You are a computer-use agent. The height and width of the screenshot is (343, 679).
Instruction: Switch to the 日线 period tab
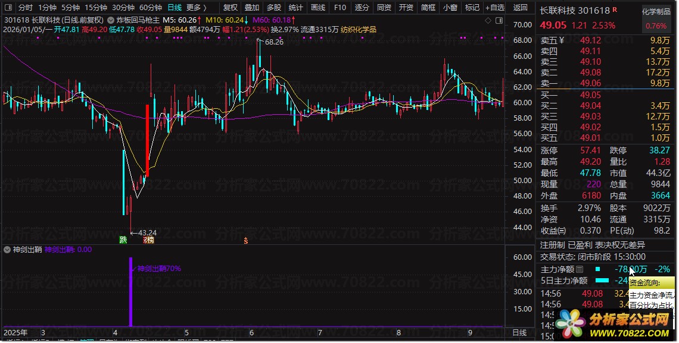pos(174,8)
